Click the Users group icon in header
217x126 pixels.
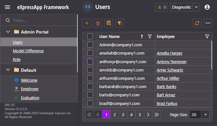(88, 7)
